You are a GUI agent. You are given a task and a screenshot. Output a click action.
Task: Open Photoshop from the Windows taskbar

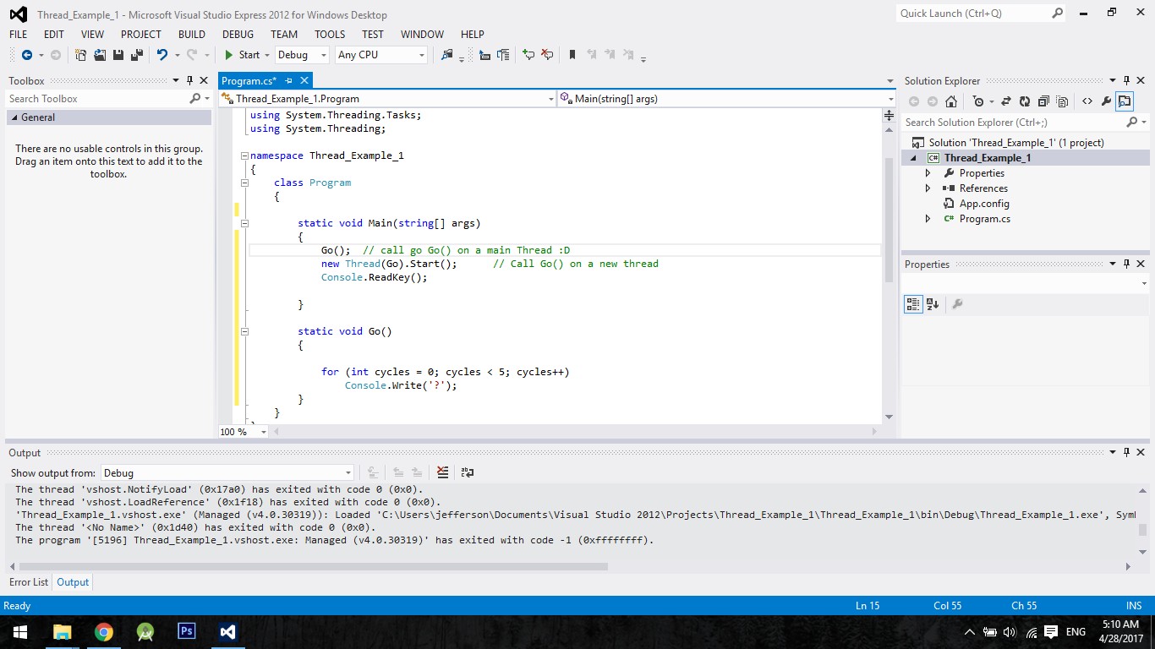pyautogui.click(x=187, y=631)
